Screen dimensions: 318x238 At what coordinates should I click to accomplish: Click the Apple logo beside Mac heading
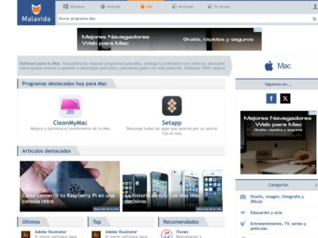[x=269, y=66]
